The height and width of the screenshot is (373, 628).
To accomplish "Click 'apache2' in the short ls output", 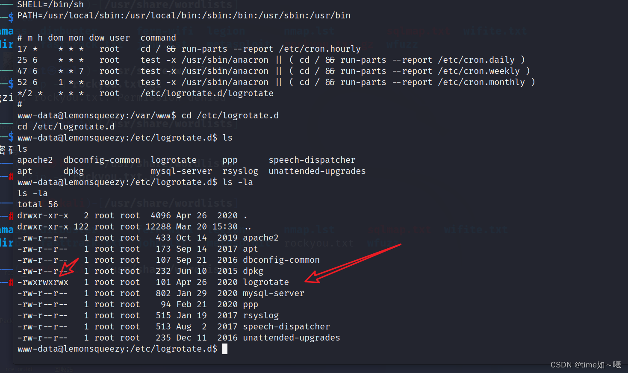I will click(35, 160).
